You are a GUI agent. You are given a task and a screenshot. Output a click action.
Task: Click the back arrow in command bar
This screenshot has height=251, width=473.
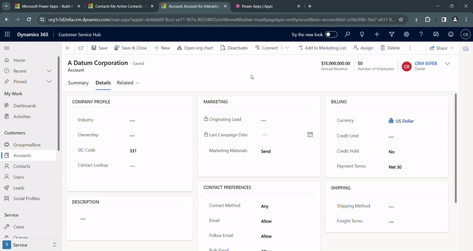tap(68, 48)
